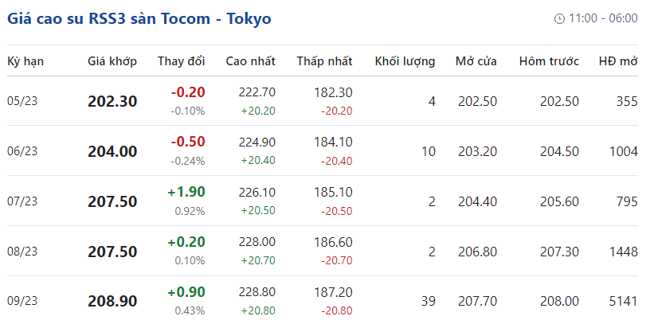The width and height of the screenshot is (654, 324).
Task: Select the 07/23 contract term
Action: click(x=22, y=201)
